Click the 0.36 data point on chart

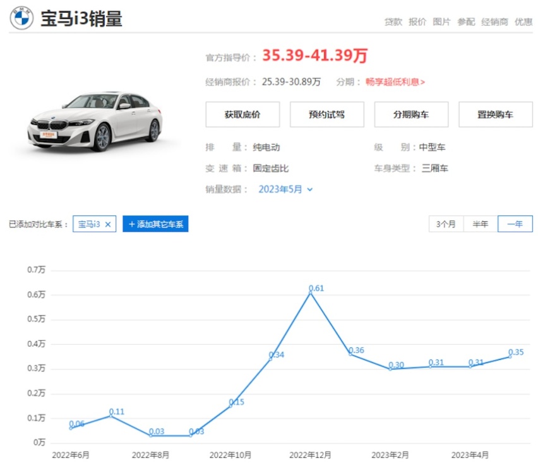click(x=350, y=354)
